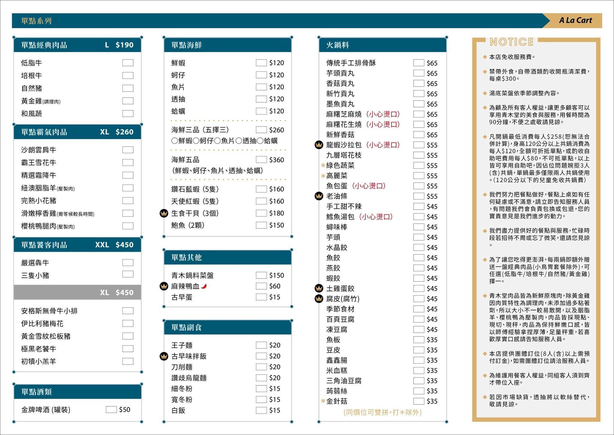Click the 單點霸氣肉品 section header
Image resolution: width=614 pixels, height=435 pixels.
click(x=77, y=132)
